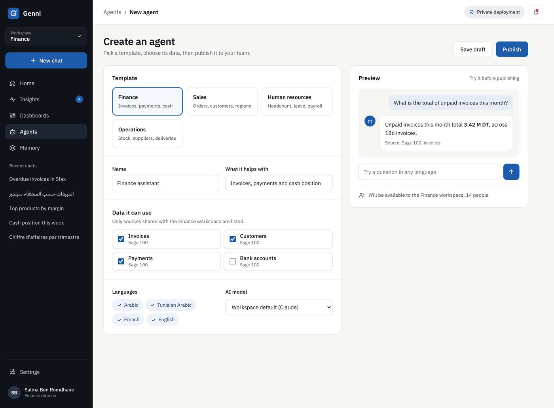Image resolution: width=554 pixels, height=408 pixels.
Task: Publish the agent
Action: click(512, 49)
